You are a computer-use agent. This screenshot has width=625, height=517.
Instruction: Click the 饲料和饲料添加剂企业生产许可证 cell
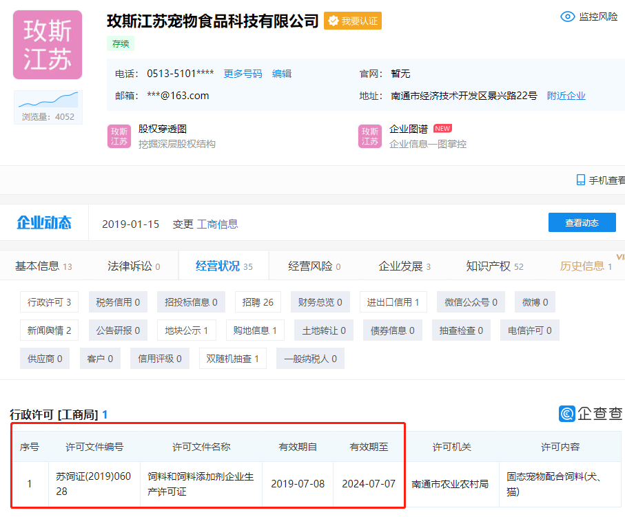[x=201, y=484]
